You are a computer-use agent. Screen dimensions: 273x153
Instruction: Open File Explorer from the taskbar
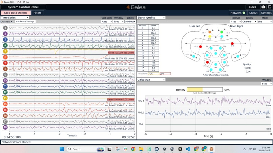pyautogui.click(x=141, y=149)
